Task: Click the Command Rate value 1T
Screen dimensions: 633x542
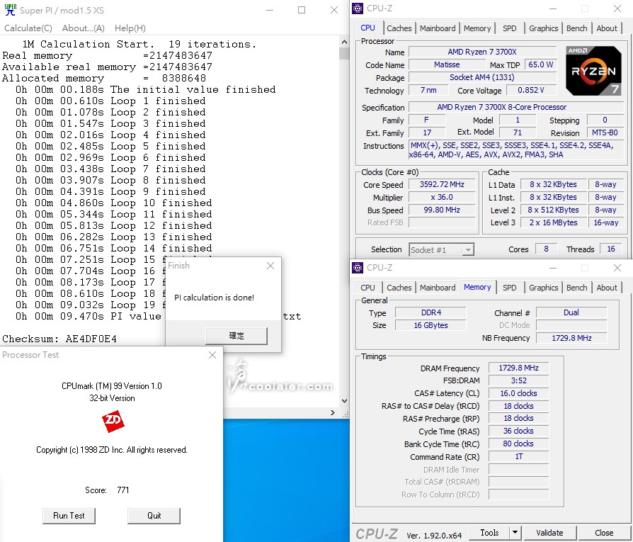Action: 518,457
